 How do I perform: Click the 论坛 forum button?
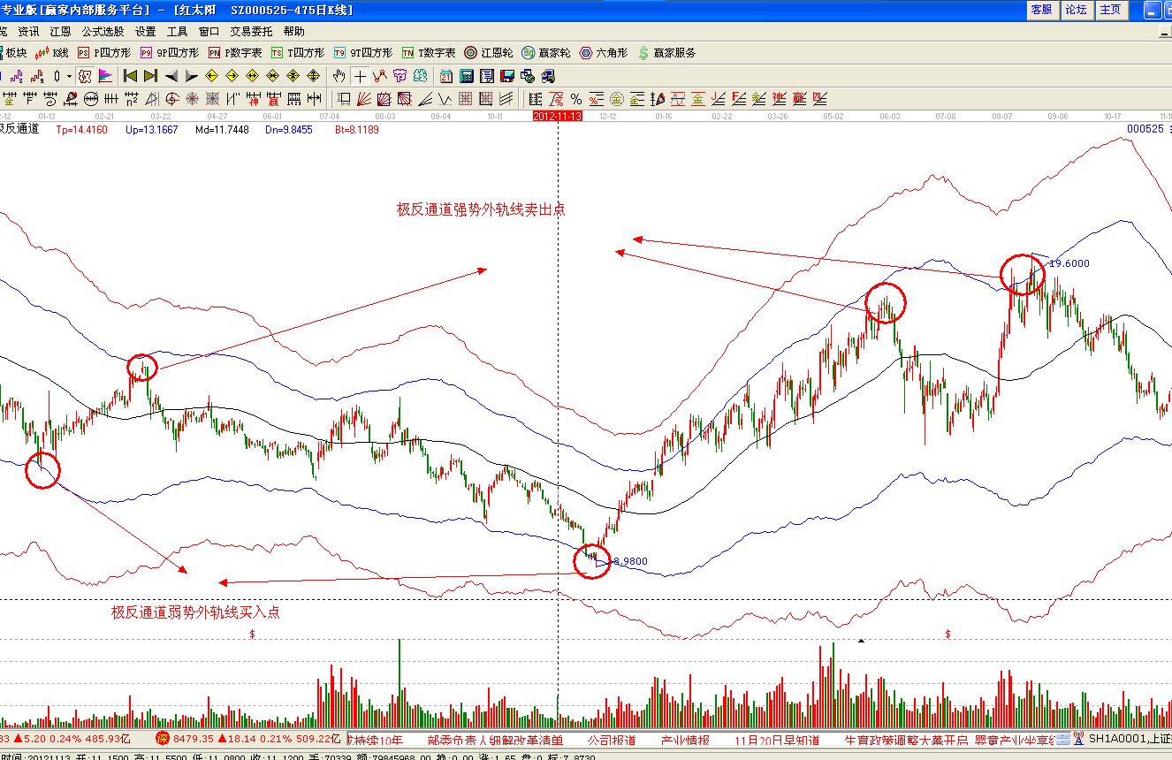(1075, 10)
